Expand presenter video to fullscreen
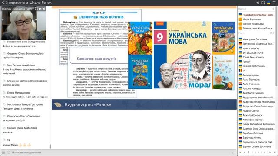The width and height of the screenshot is (278, 156). tap(36, 9)
